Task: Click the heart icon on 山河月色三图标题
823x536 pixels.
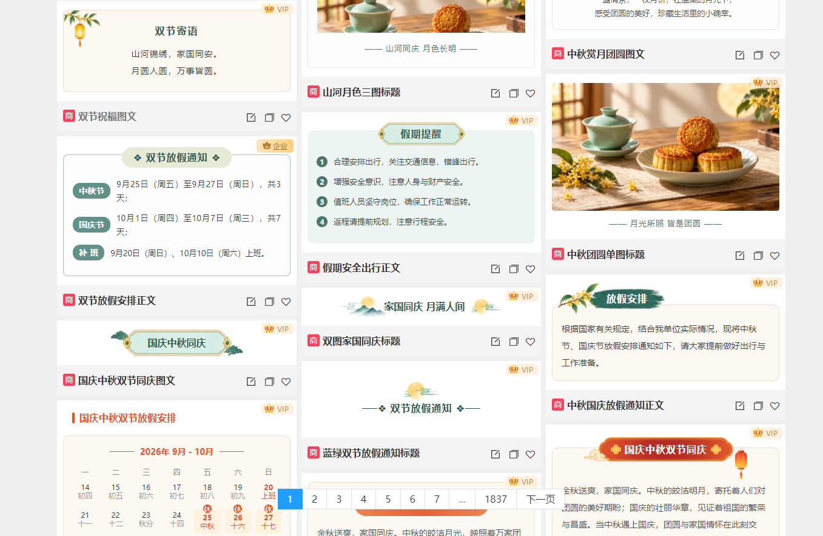Action: coord(531,93)
